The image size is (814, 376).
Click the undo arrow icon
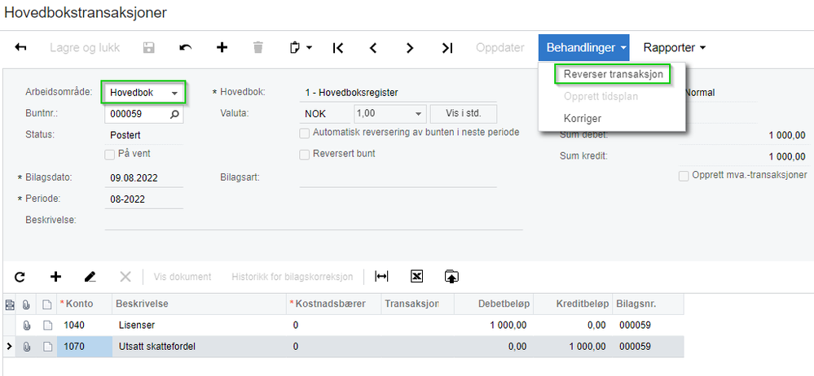coord(185,48)
